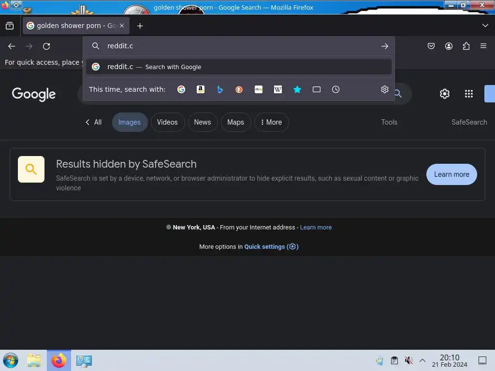Open the Save to Pocket icon
The width and height of the screenshot is (495, 371).
click(431, 46)
